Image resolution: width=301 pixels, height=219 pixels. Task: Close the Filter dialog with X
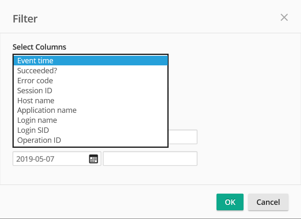(x=284, y=17)
